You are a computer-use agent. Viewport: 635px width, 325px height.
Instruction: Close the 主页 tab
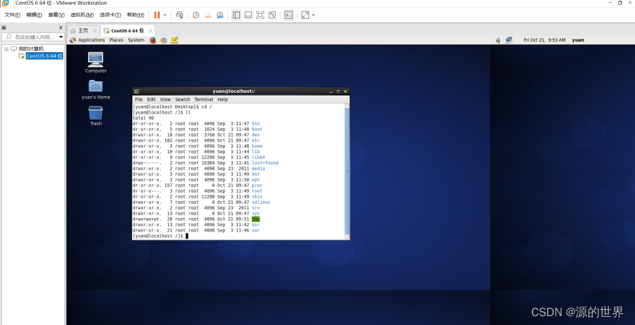point(94,30)
